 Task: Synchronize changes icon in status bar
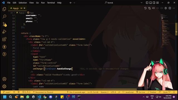click(x=14, y=92)
